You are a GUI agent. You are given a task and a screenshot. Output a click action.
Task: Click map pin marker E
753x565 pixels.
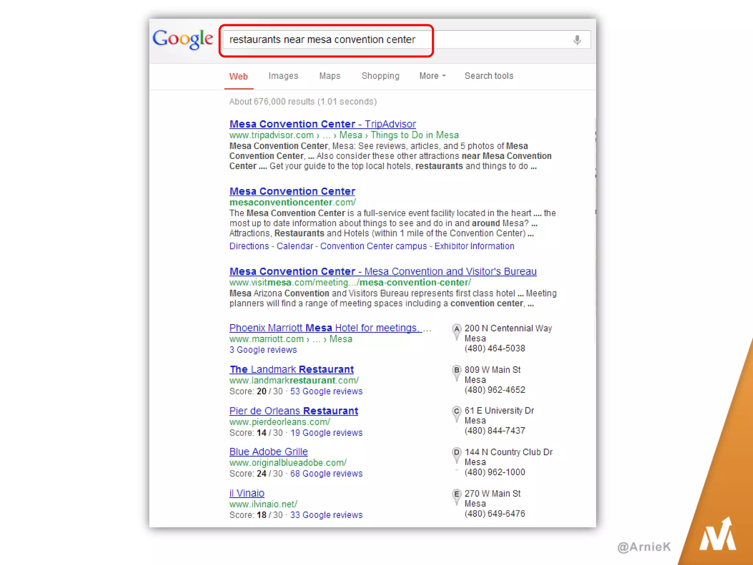(456, 495)
